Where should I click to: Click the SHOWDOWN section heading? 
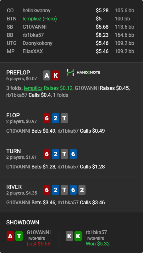[23, 222]
